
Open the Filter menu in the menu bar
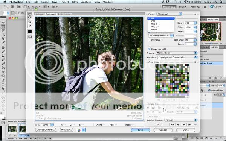(75, 2)
